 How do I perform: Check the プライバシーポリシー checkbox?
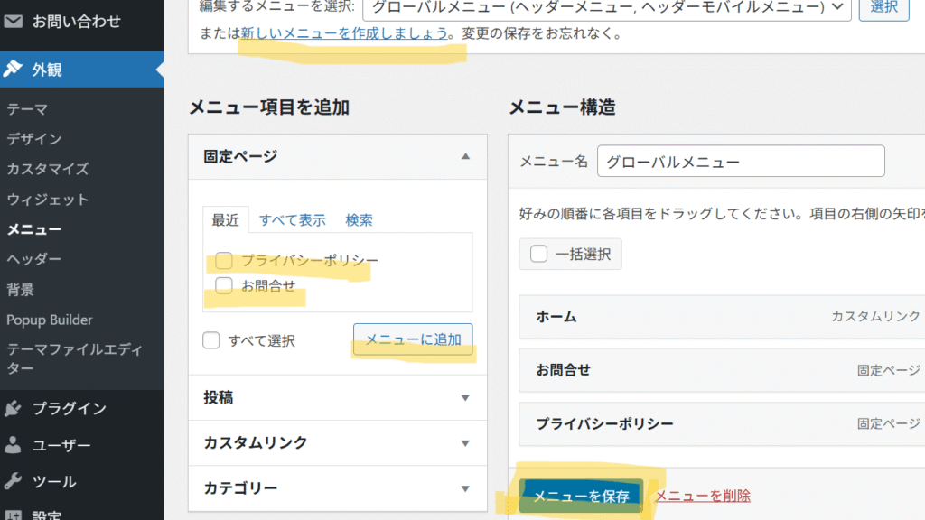224,260
